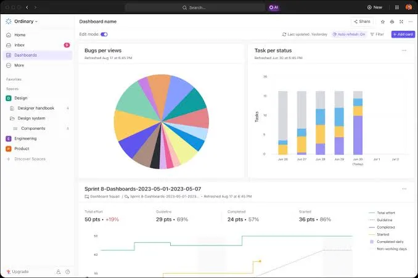Click Jun 30 bar in chart
Screen dimensions: 418x278
click(x=358, y=122)
